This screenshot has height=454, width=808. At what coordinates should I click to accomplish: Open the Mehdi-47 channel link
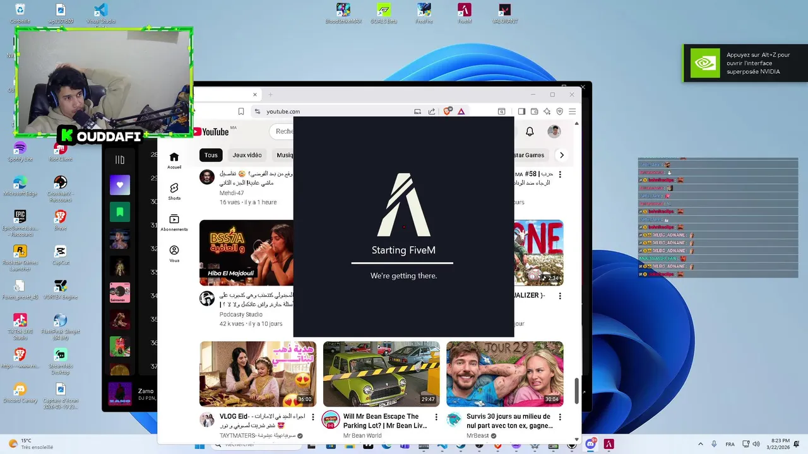(x=232, y=192)
